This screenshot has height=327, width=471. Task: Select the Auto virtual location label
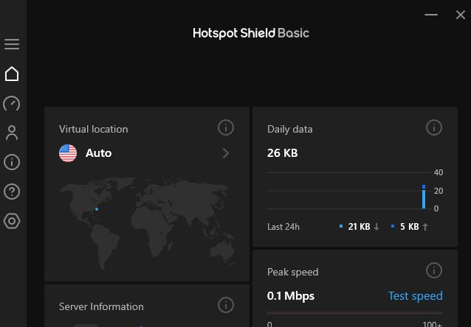tap(98, 153)
